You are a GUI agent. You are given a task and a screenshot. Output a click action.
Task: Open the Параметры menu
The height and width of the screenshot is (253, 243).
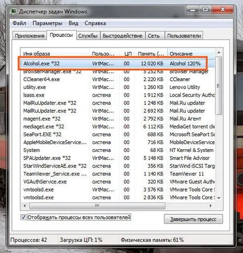click(x=48, y=23)
